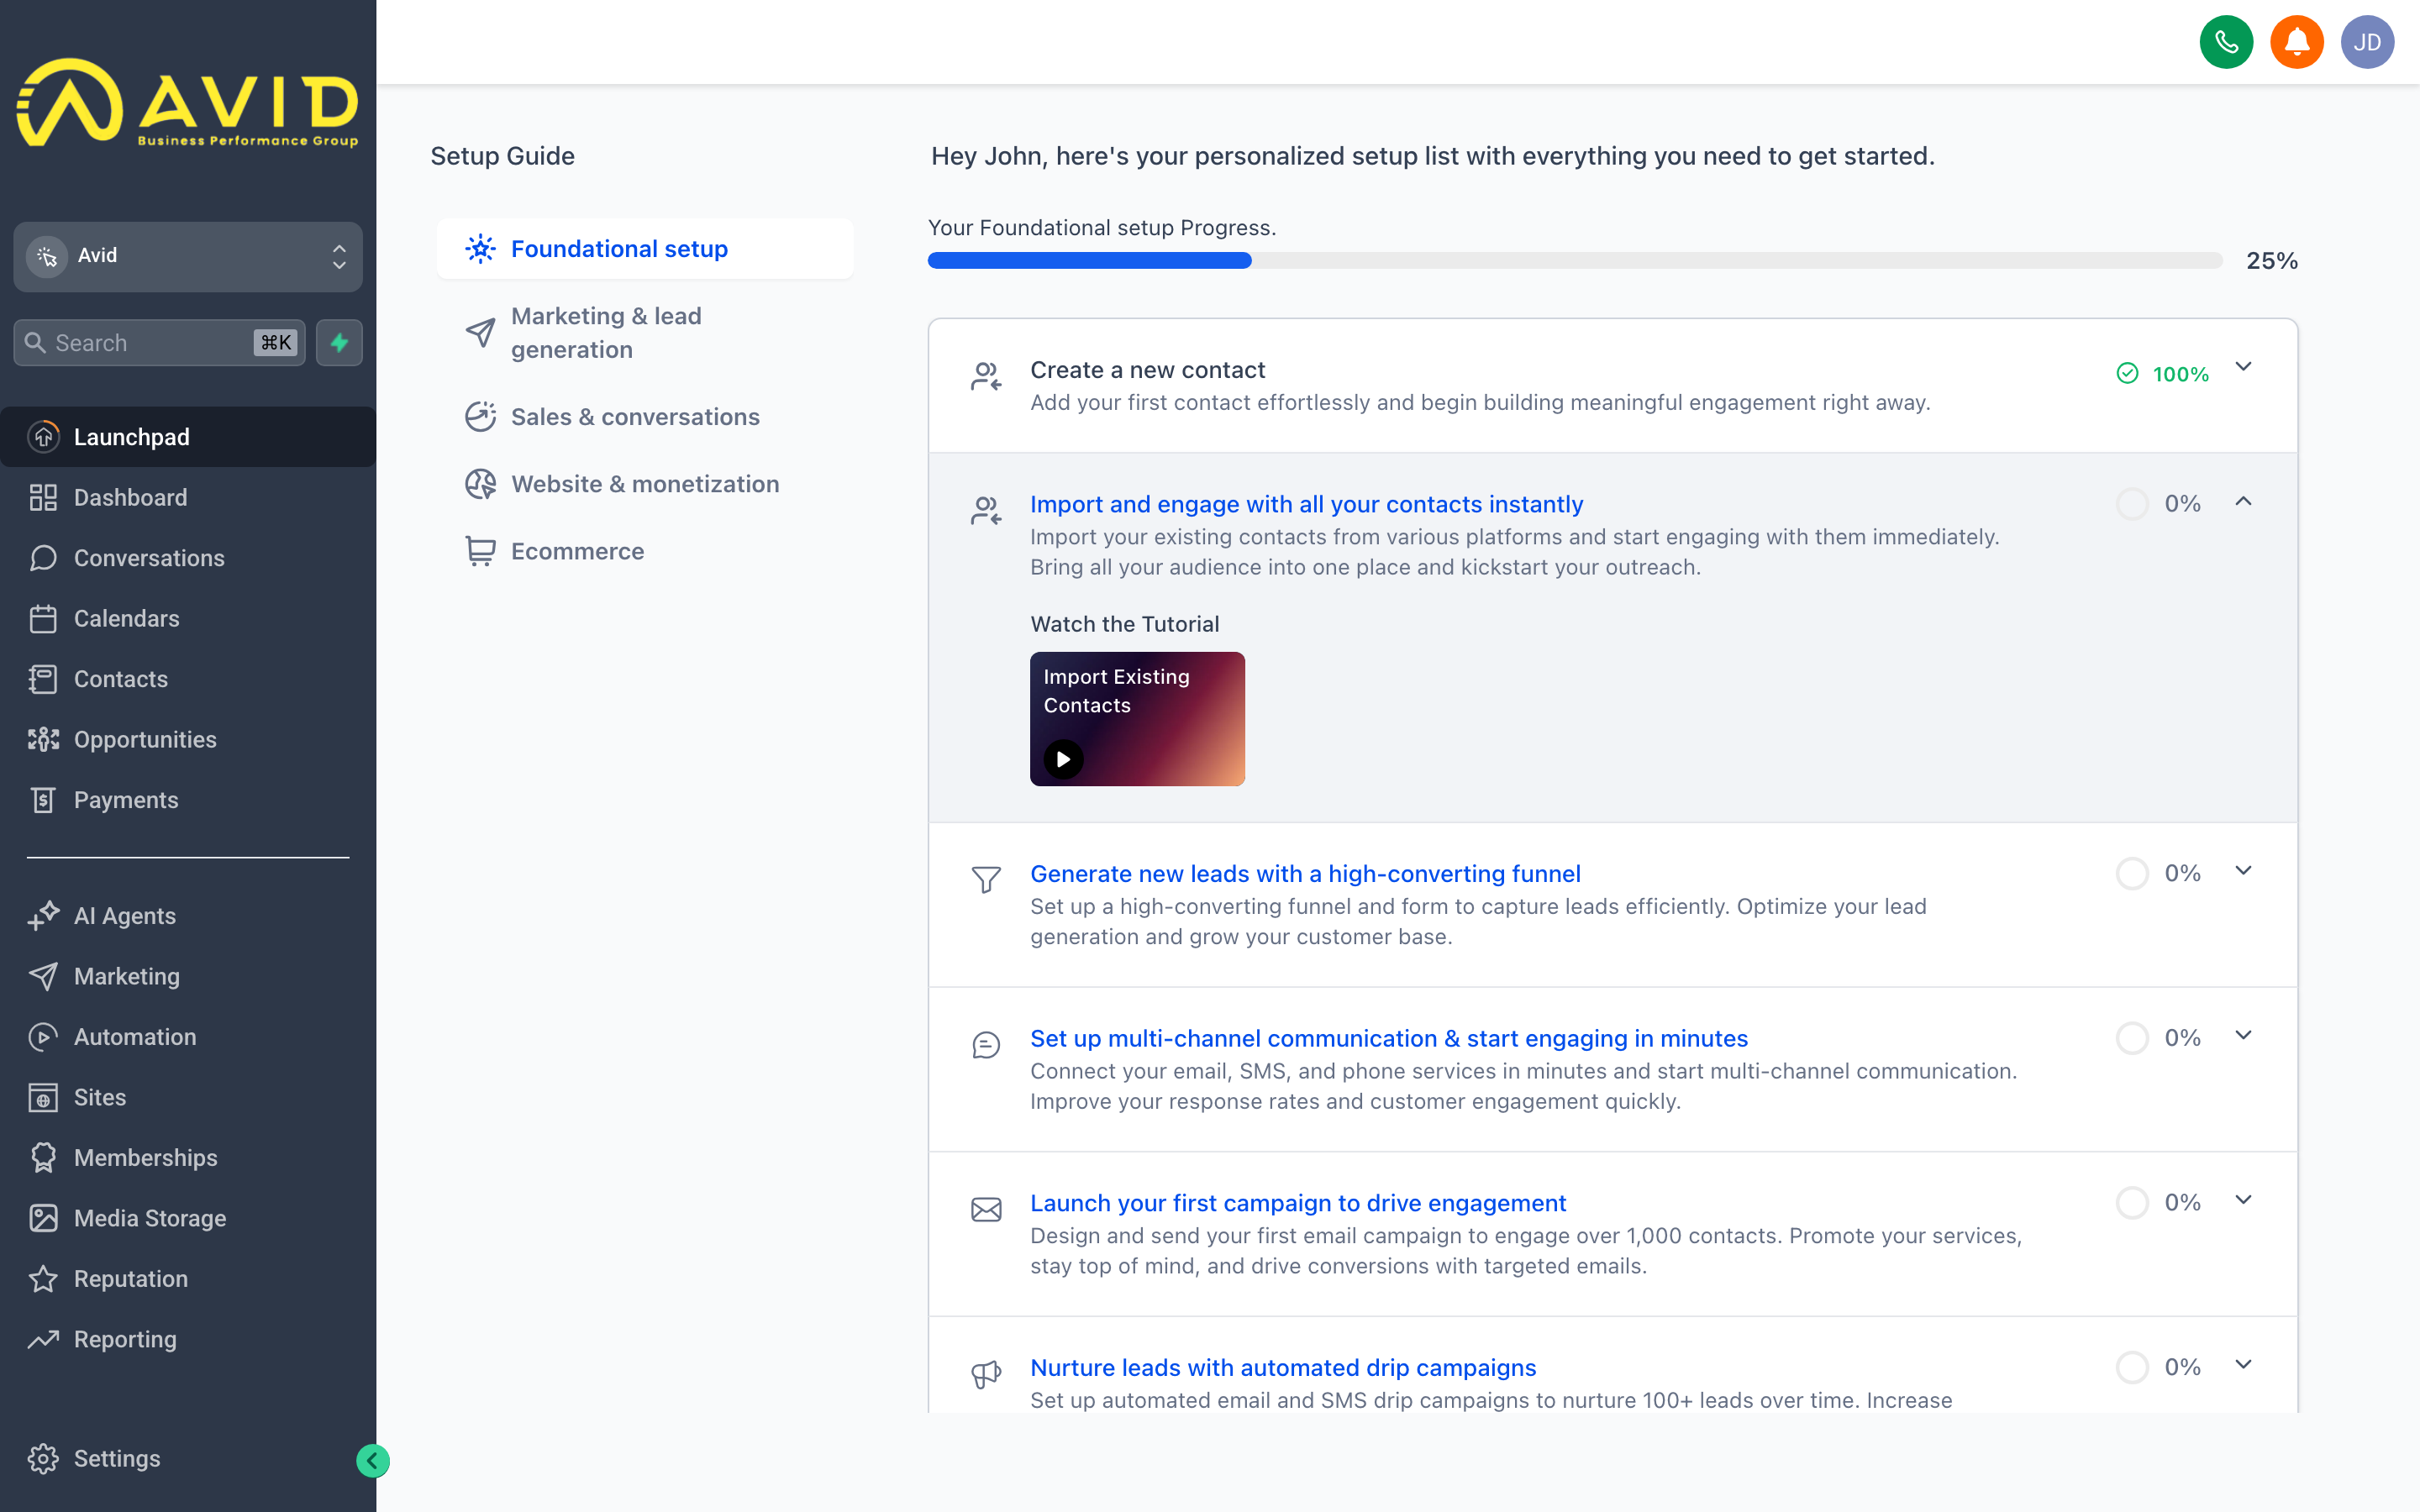Click the Dashboard grid icon

(x=43, y=497)
